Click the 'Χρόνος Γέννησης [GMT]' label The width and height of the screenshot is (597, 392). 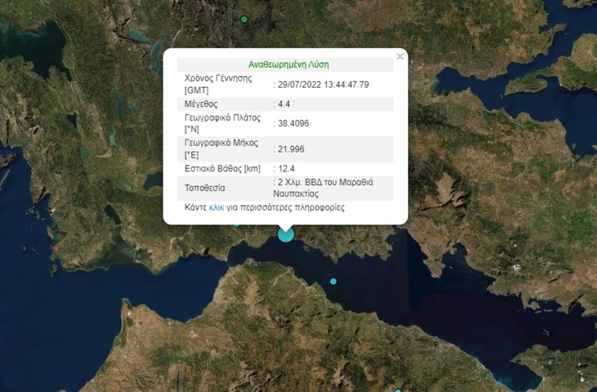[217, 84]
